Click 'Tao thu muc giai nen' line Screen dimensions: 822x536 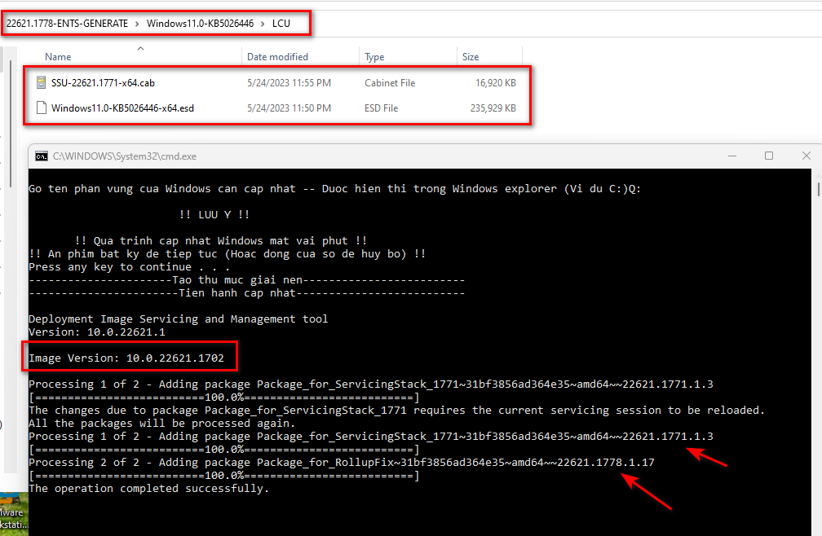[247, 280]
